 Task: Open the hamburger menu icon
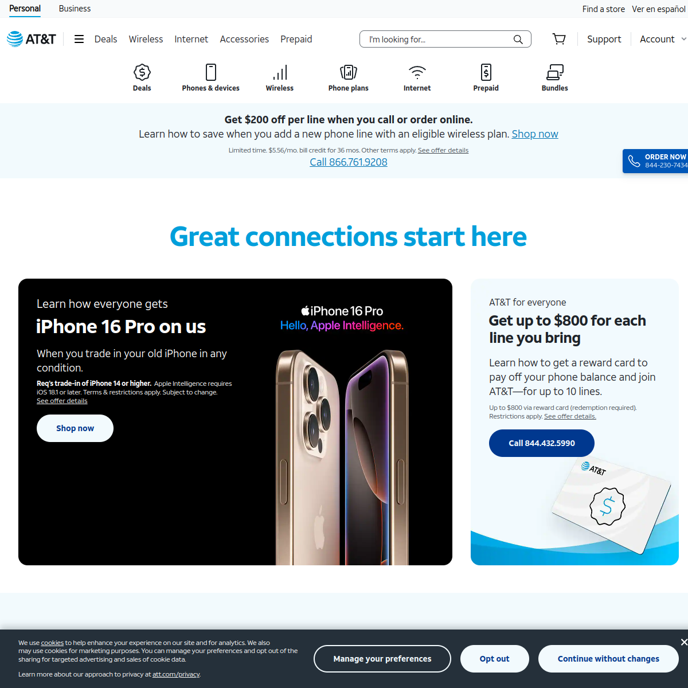pyautogui.click(x=79, y=39)
